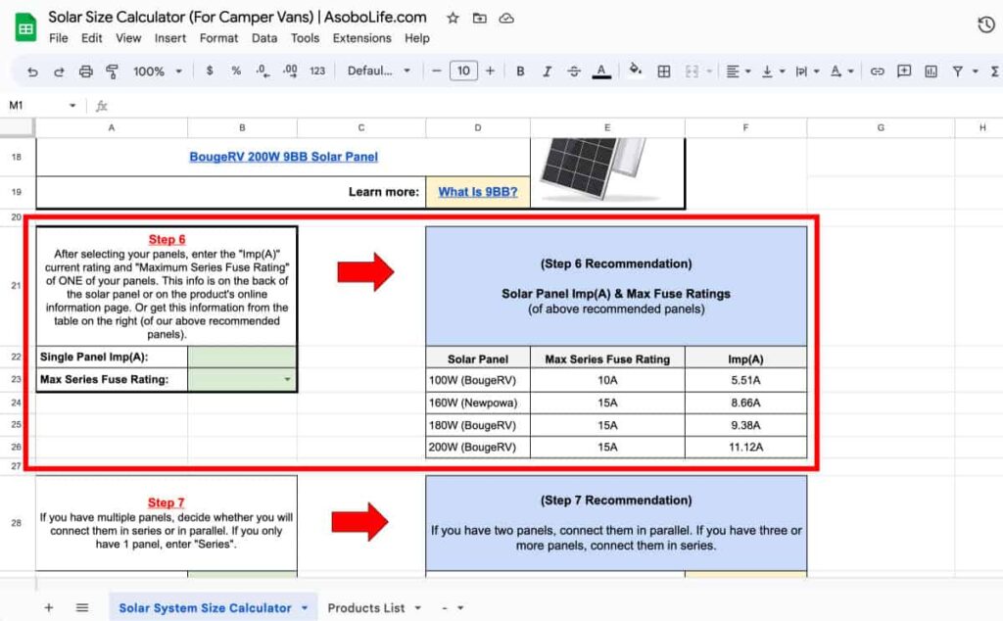Click the Functions sigma icon
The height and width of the screenshot is (621, 1003).
tap(995, 71)
